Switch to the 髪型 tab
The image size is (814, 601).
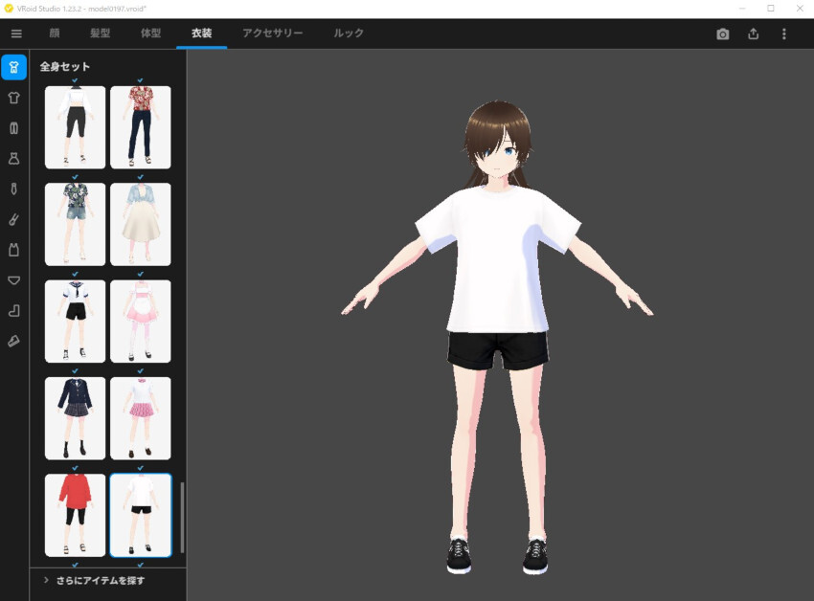[x=100, y=33]
